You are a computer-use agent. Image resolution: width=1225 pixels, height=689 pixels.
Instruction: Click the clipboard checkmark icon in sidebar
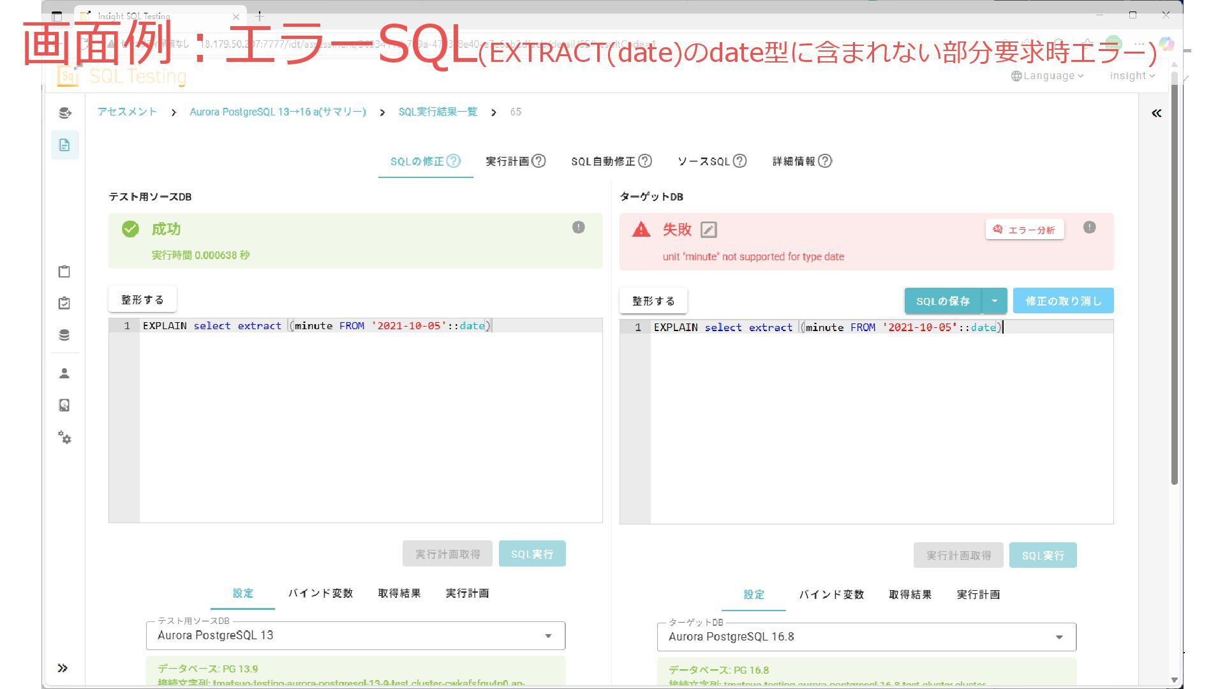click(x=64, y=303)
